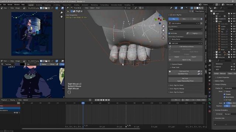Open the Material properties tab red icon
This screenshot has height=132, width=236.
pyautogui.click(x=210, y=111)
